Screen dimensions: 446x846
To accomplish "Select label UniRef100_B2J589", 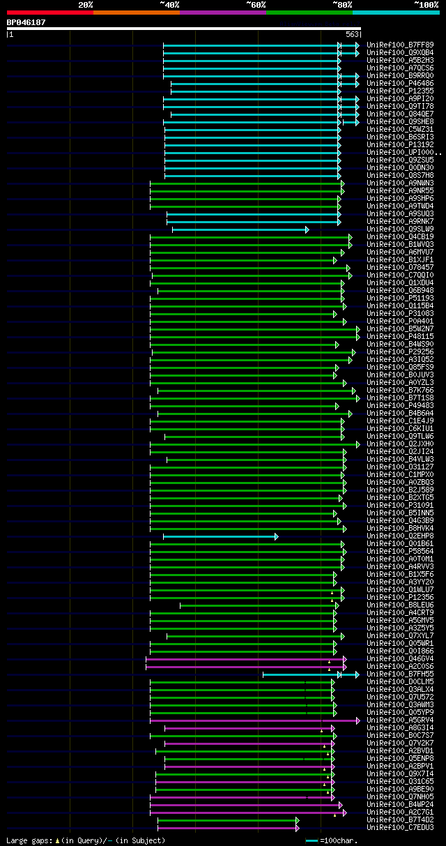I will pyautogui.click(x=399, y=490).
